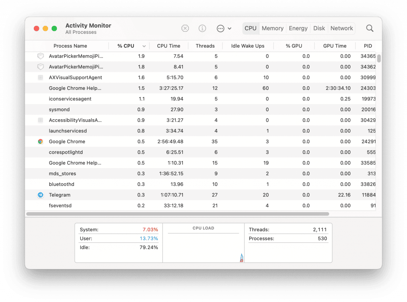
Task: Switch to the CPU tab
Action: coord(250,28)
